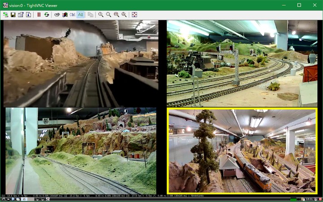Screen dimensions: 323x202
Task: Open the Connection Options icon
Action: pyautogui.click(x=21, y=15)
